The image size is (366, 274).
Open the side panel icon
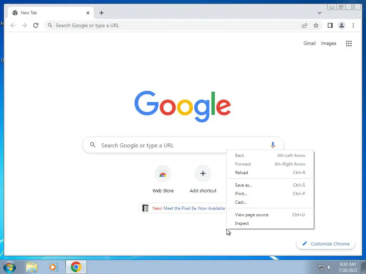pos(330,25)
